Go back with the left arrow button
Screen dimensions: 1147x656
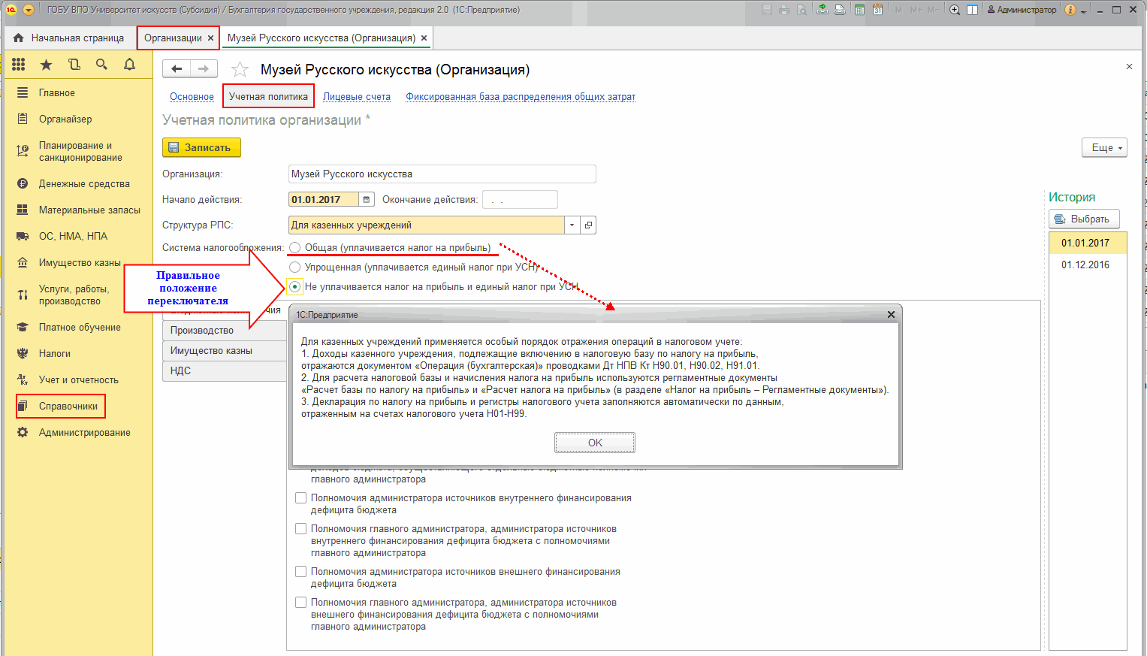coord(177,69)
